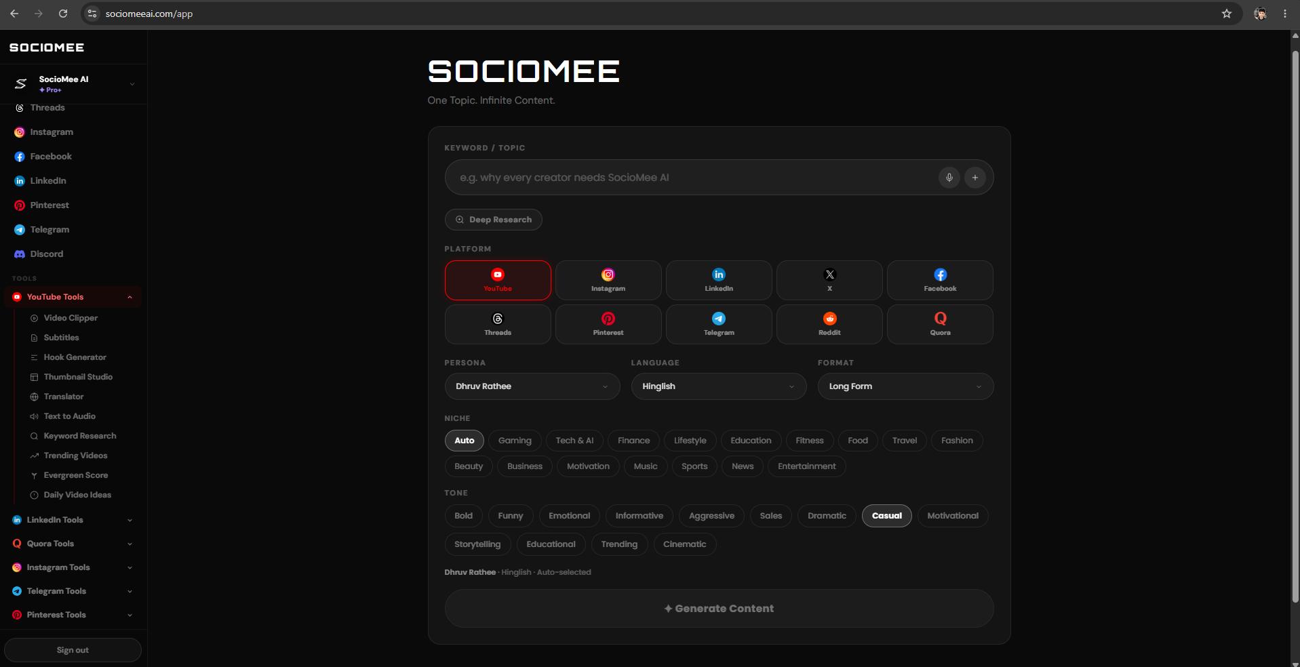
Task: Go to LinkedIn in the sidebar
Action: 48,181
